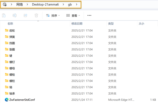Expand chevron after Desktop-21amma6 in breadcrumb
Screen dimensions: 158x103
tap(63, 4)
